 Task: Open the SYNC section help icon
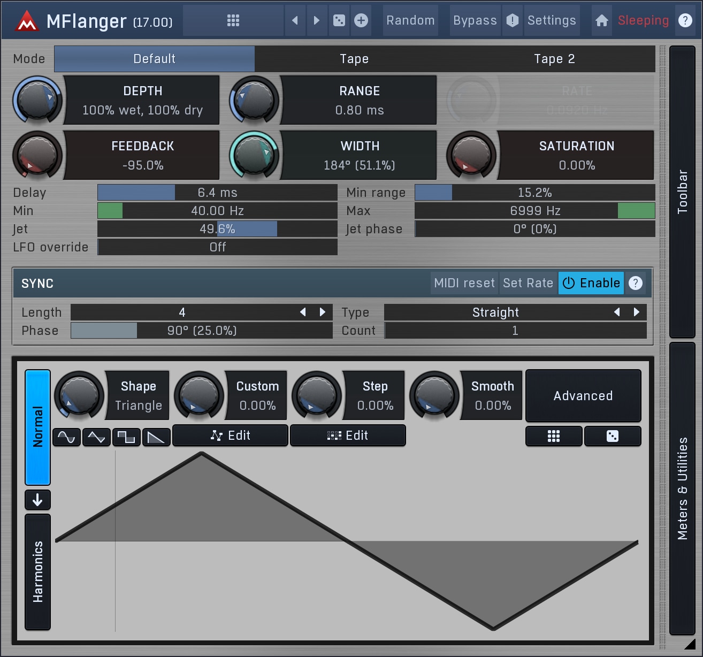[x=635, y=283]
